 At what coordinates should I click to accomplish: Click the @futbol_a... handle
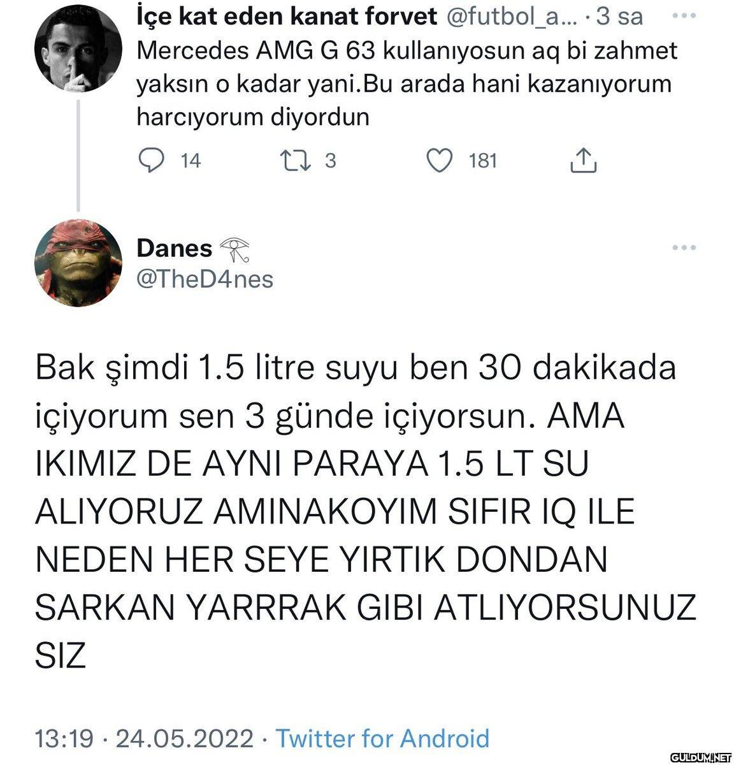click(x=507, y=18)
